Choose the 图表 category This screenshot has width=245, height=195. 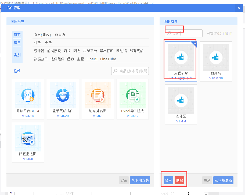point(77,51)
